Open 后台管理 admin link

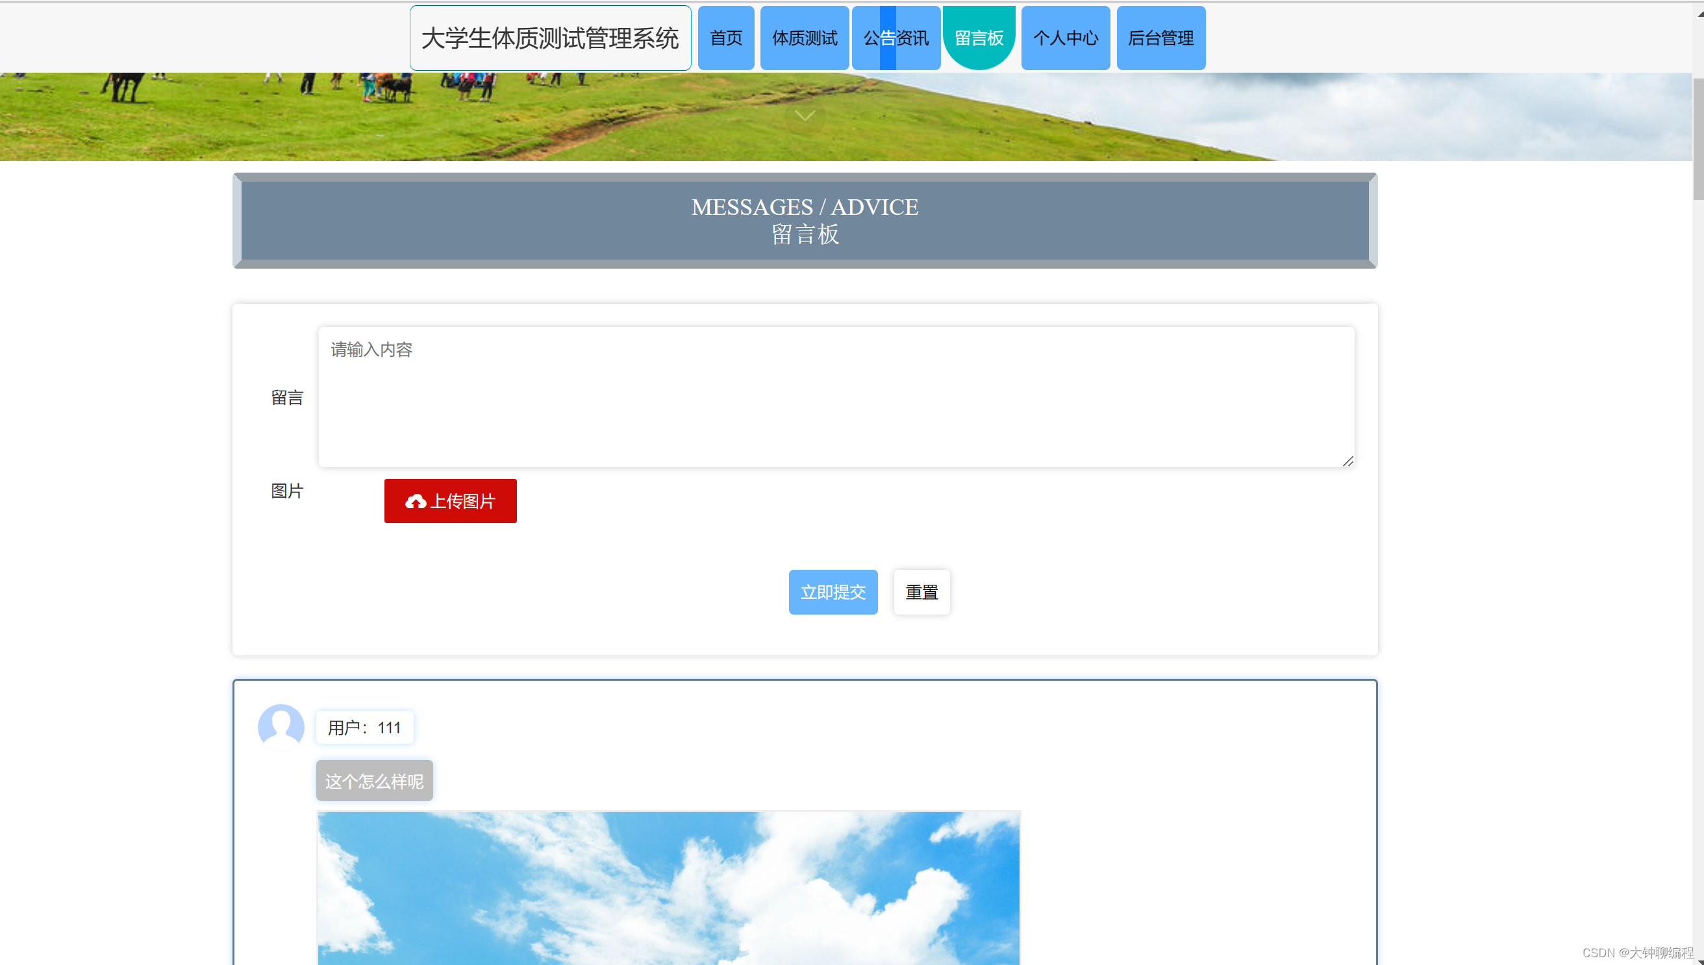1160,38
